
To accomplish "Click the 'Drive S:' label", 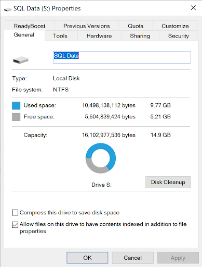I will (x=101, y=185).
